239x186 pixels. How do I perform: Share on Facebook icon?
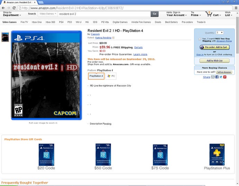217,77
